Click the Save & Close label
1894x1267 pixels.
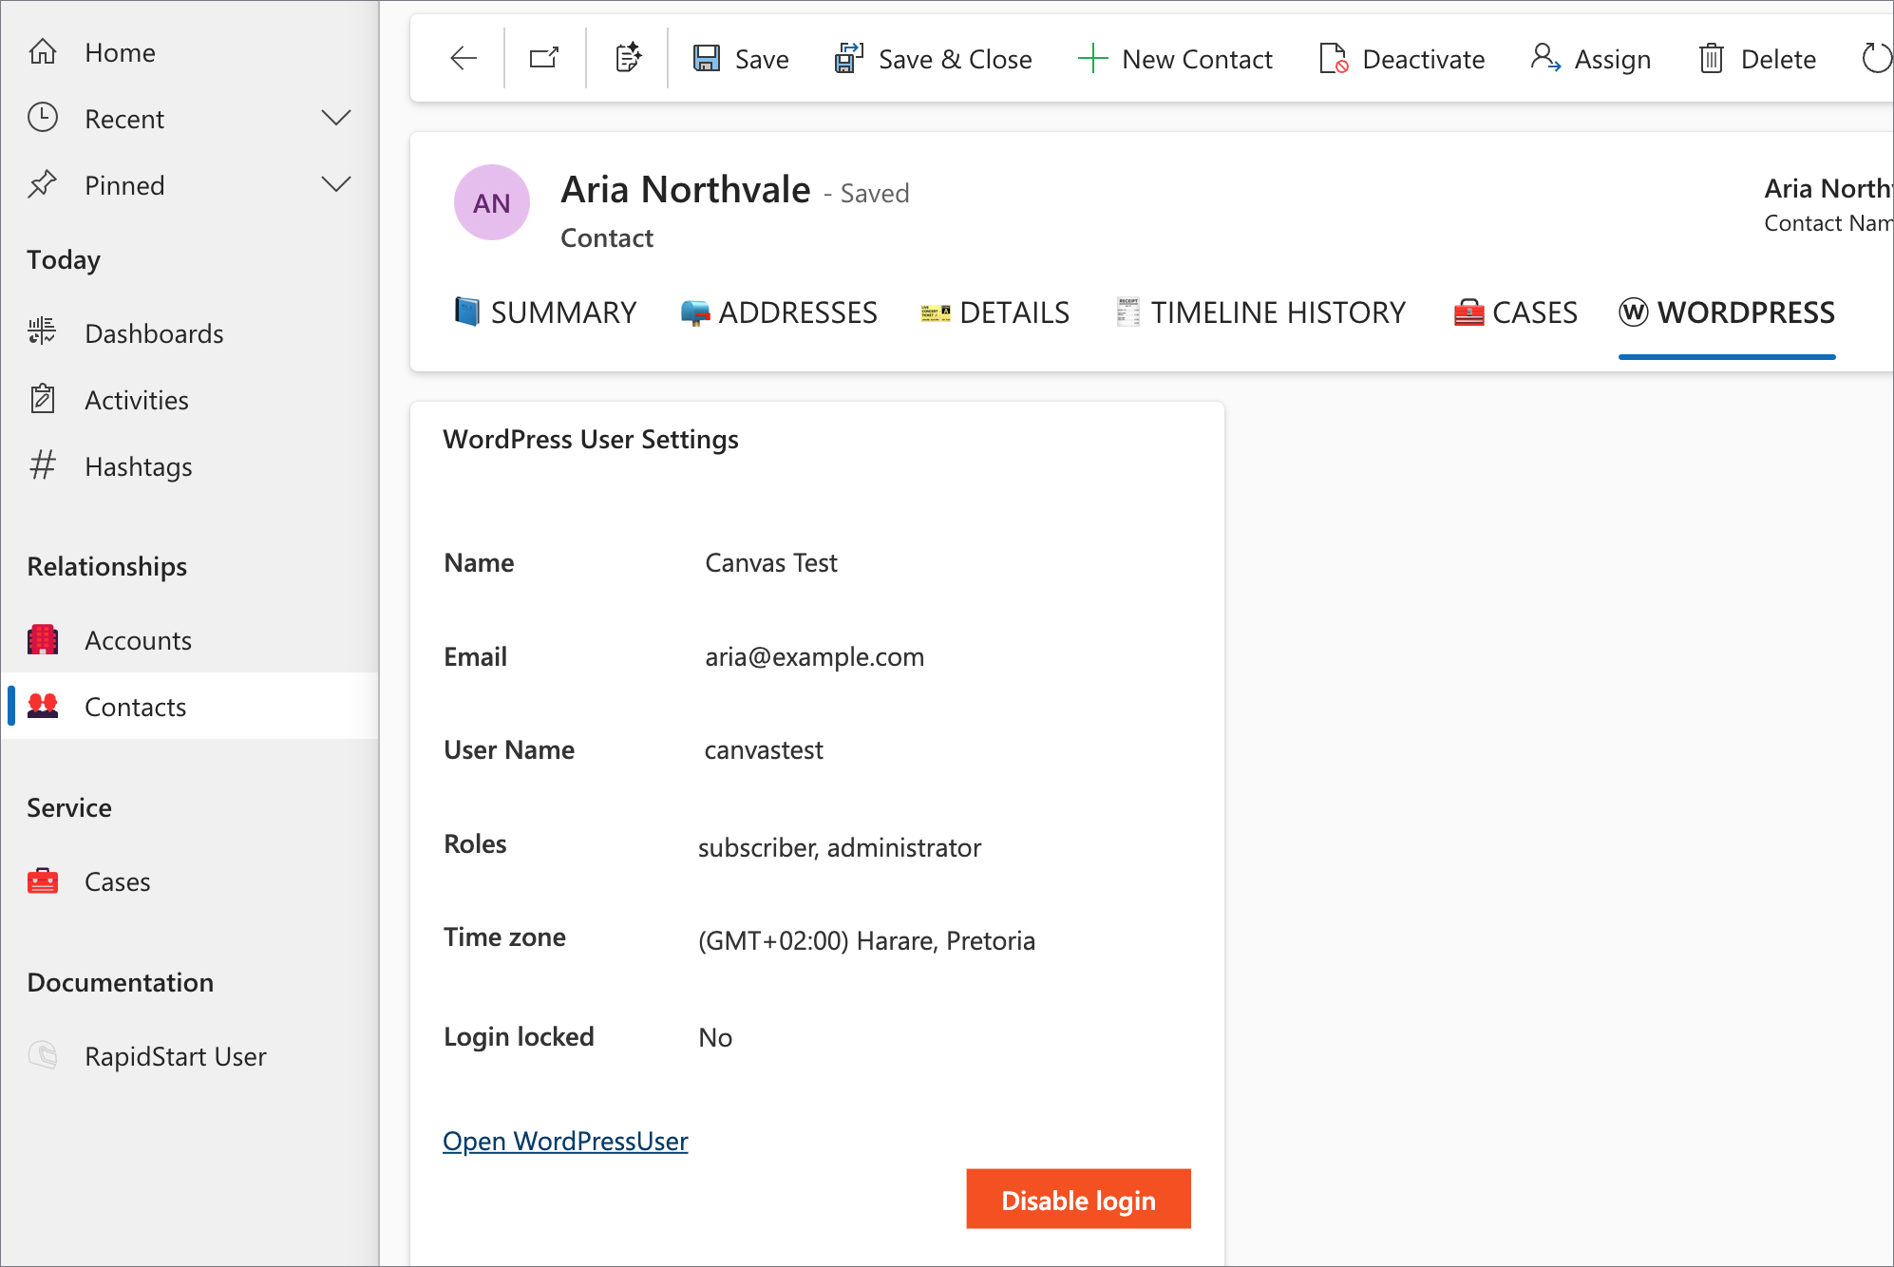[x=956, y=59]
